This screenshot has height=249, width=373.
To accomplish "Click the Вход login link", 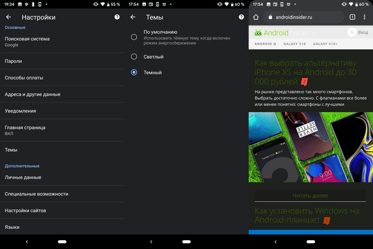I will pos(363,33).
